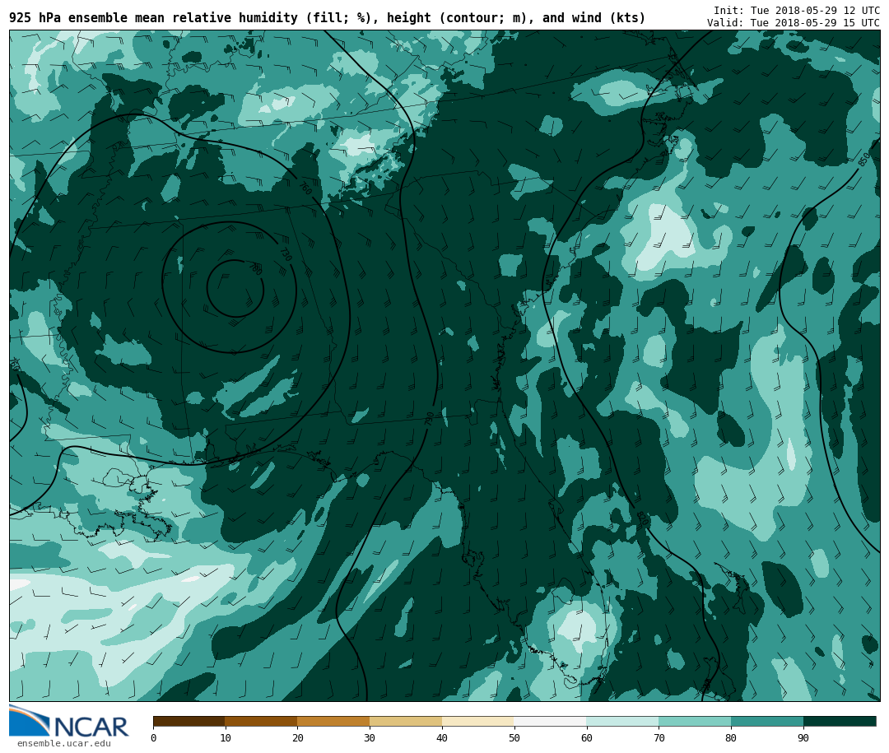
Task: Click the colorbar tick label '70'
Action: click(x=659, y=737)
